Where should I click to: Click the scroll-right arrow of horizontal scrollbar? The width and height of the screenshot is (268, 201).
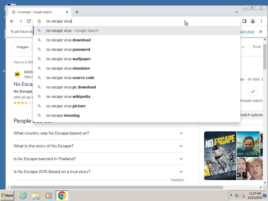[261, 187]
